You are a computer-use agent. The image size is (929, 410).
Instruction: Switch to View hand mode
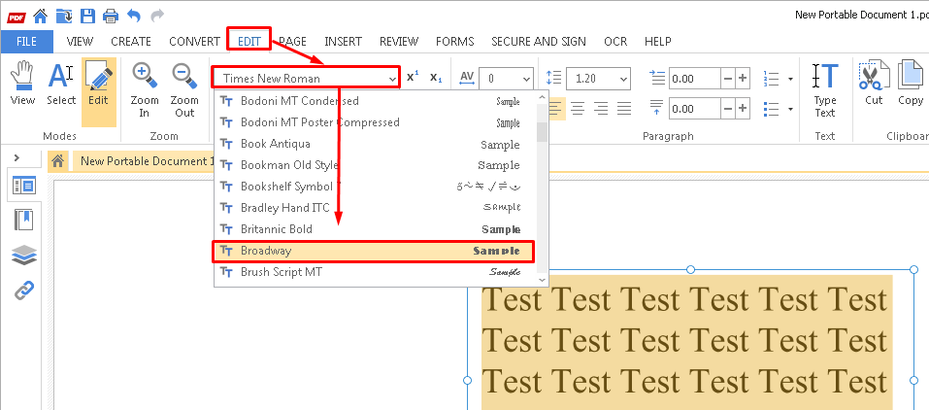pyautogui.click(x=22, y=85)
